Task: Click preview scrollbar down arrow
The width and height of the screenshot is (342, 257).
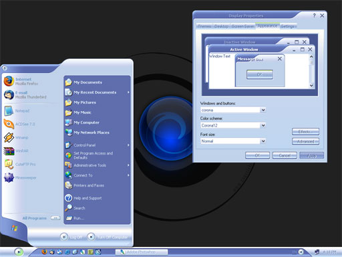Action: coord(311,86)
